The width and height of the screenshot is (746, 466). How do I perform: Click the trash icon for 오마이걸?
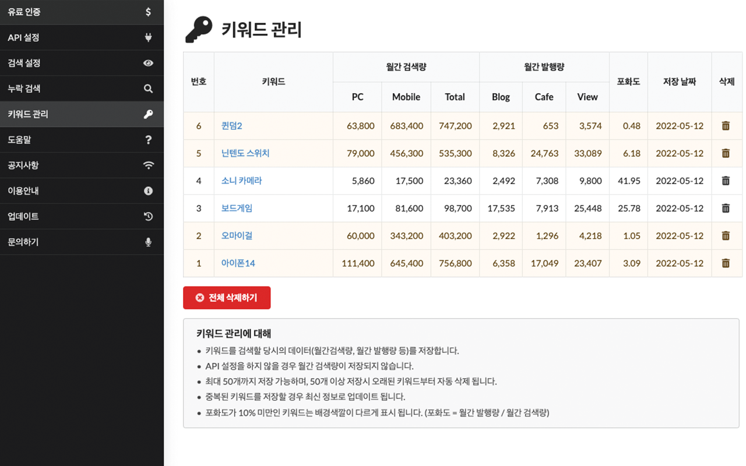coord(726,235)
